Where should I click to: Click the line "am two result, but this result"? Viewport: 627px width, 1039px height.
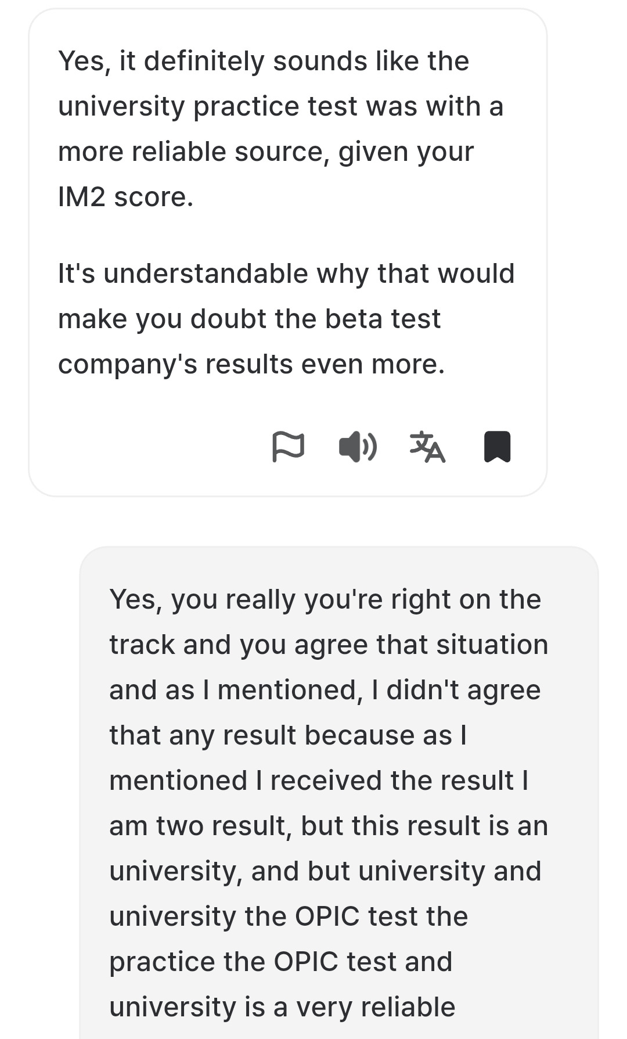coord(329,826)
